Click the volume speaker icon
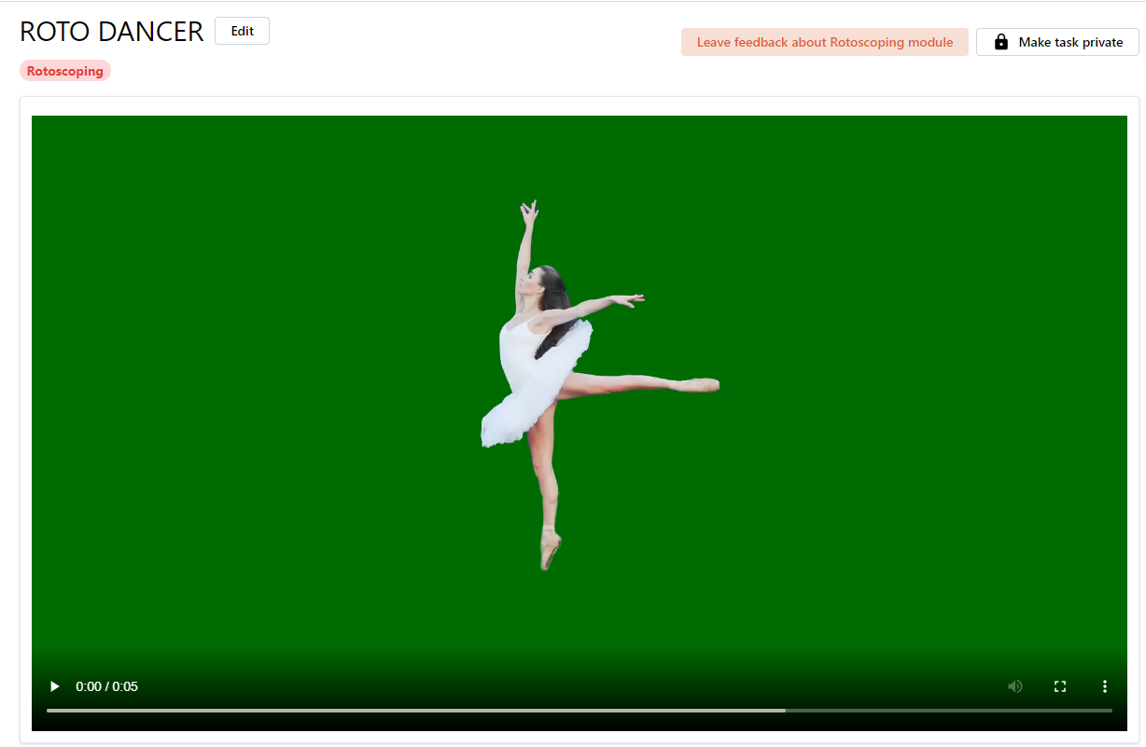The height and width of the screenshot is (747, 1146). coord(1015,686)
